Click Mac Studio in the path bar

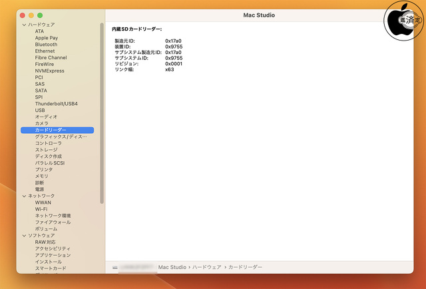[172, 267]
